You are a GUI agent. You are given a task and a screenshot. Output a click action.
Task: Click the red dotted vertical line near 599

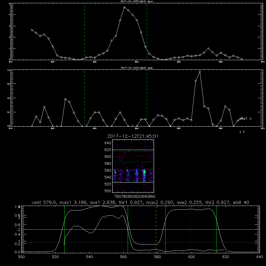tap(190, 229)
